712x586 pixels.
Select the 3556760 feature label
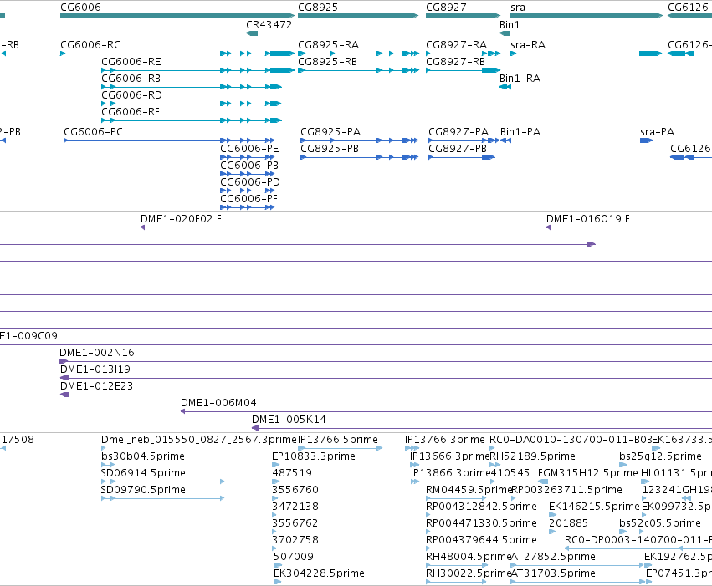coord(295,491)
